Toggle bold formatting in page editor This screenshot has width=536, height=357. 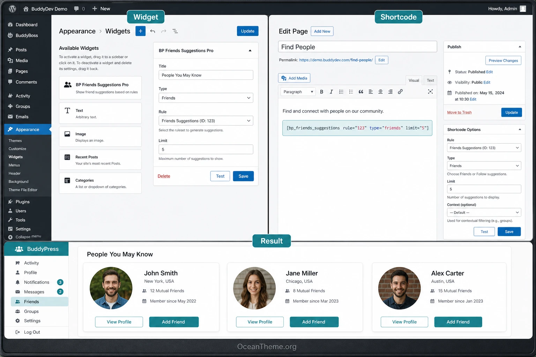click(x=321, y=92)
